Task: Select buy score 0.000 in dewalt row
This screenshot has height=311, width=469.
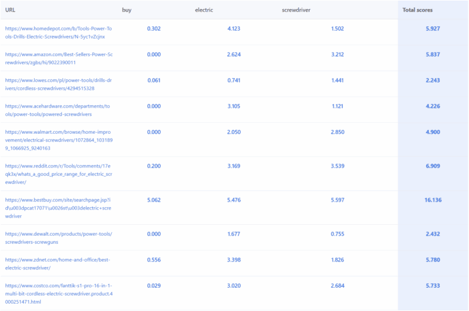Action: click(154, 234)
